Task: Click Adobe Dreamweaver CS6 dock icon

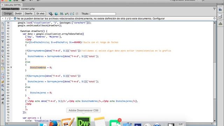Action: pyautogui.click(x=83, y=121)
